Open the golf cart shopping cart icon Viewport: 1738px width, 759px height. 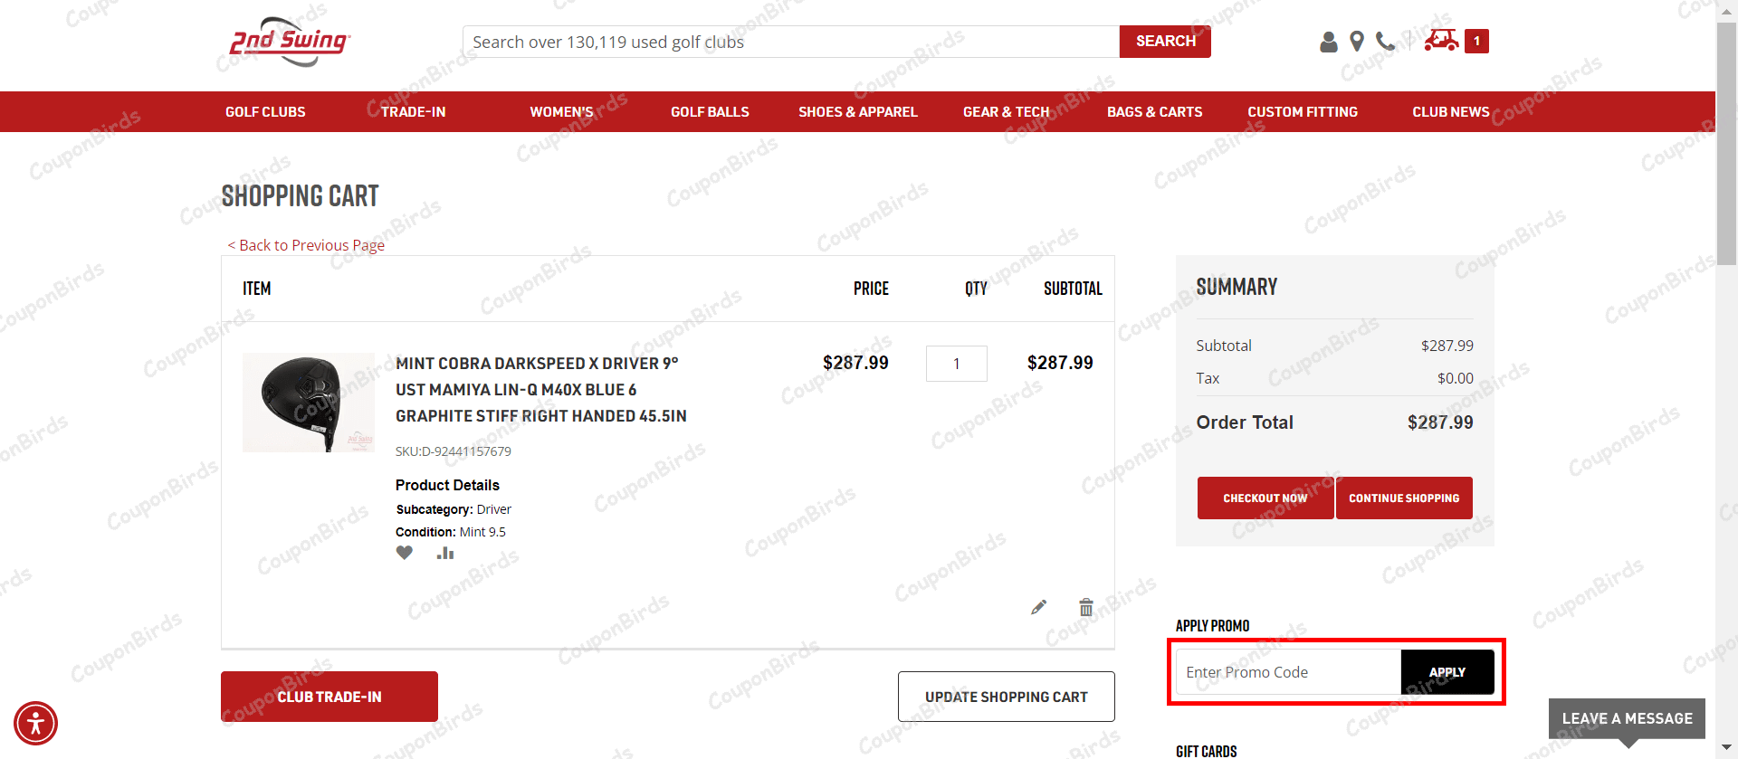[x=1441, y=41]
